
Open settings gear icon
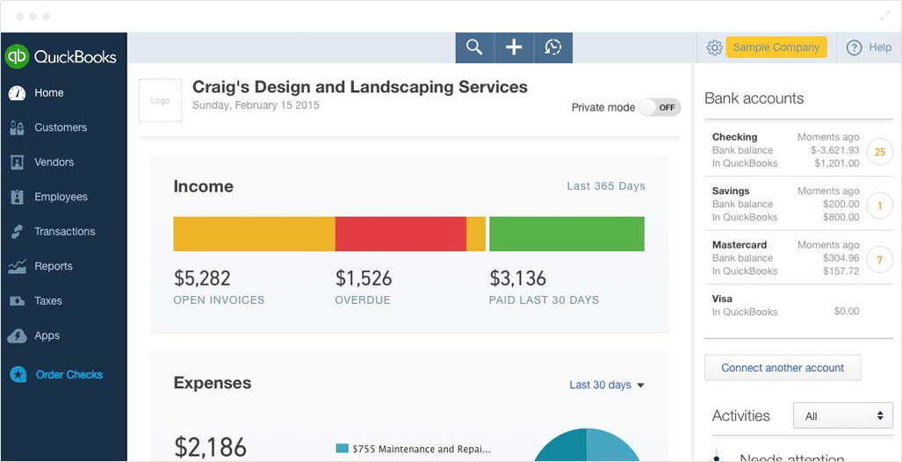pos(714,47)
